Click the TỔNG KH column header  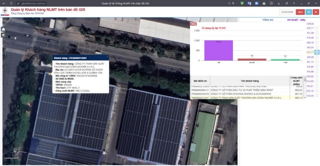(268, 20)
